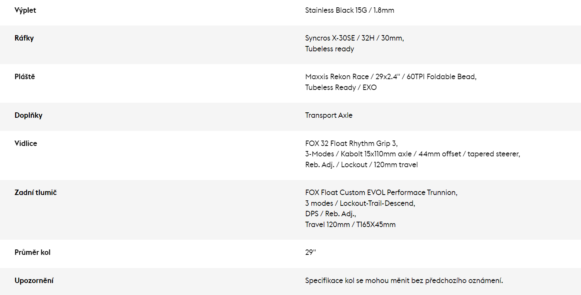Click the Tubeless ready line under Ráfky
Screen dimensions: 581x295
click(x=330, y=49)
